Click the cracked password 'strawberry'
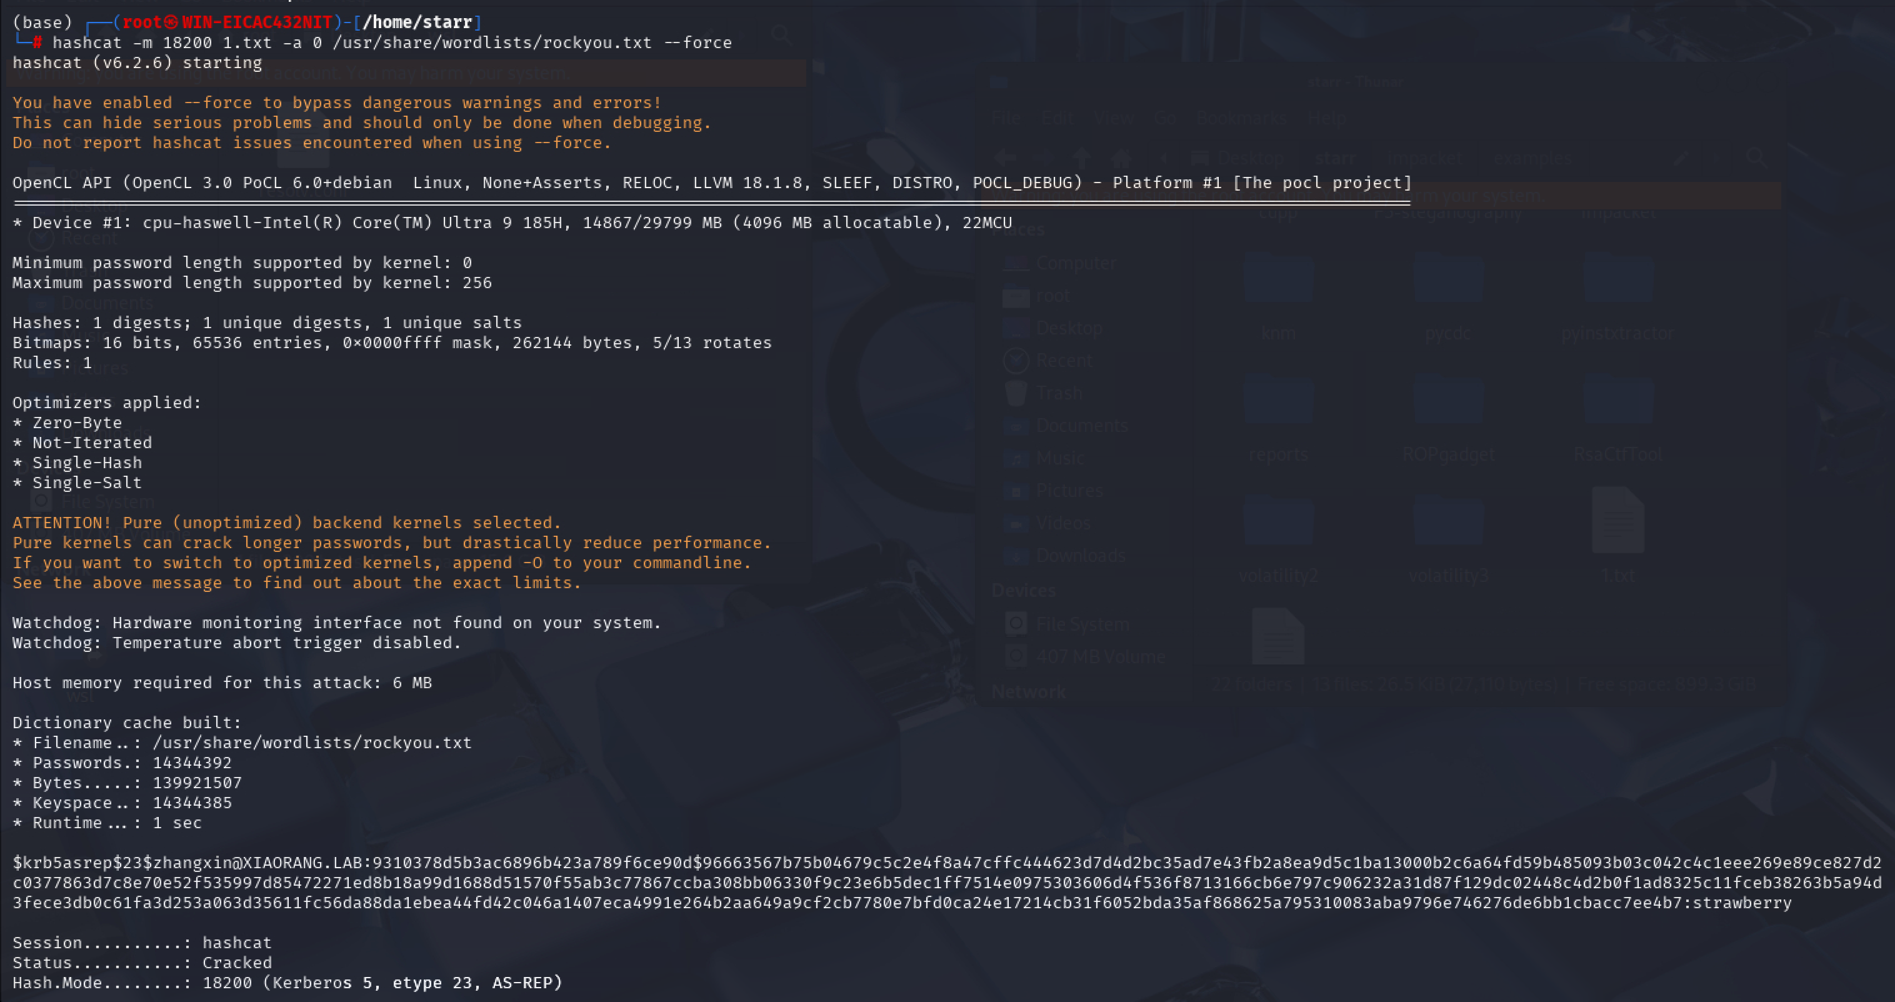1895x1002 pixels. coord(1742,903)
